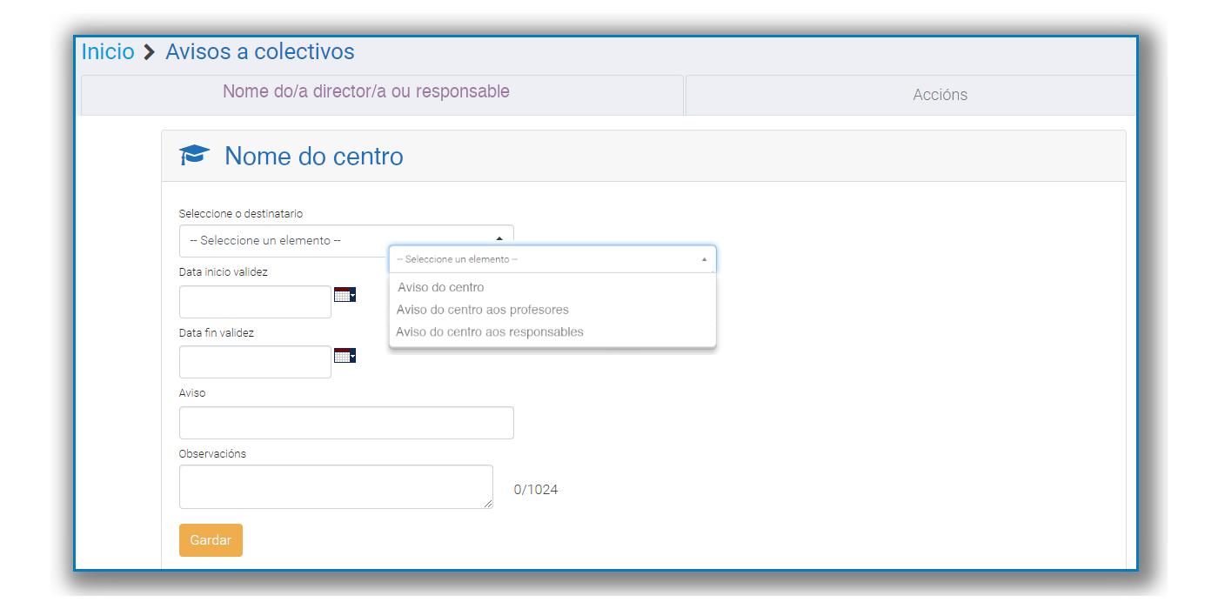Open the Accións tab
Viewport: 1218px width, 609px height.
coord(940,95)
